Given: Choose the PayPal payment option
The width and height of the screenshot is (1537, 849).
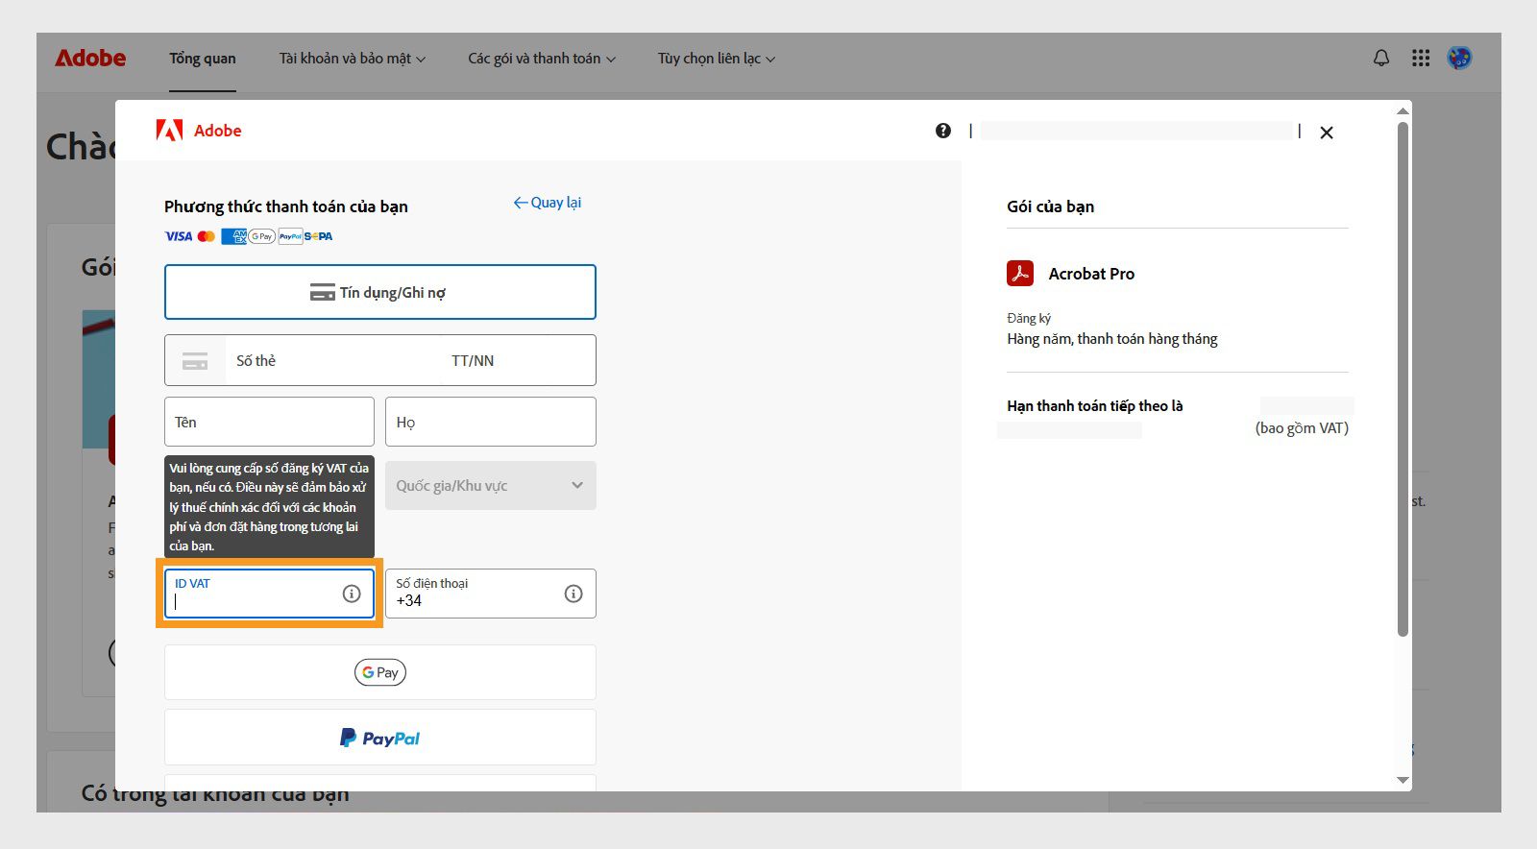Looking at the screenshot, I should click(x=380, y=738).
